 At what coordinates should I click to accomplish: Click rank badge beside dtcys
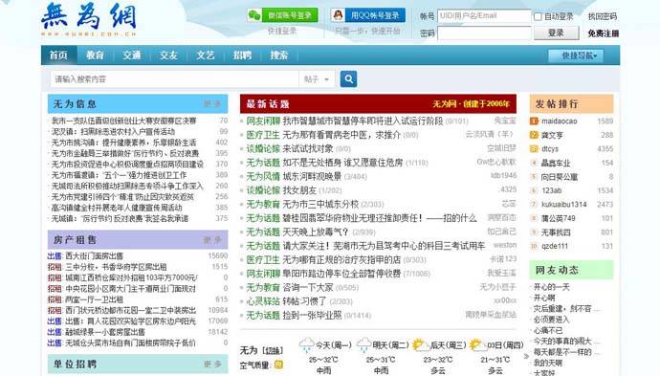click(x=534, y=149)
